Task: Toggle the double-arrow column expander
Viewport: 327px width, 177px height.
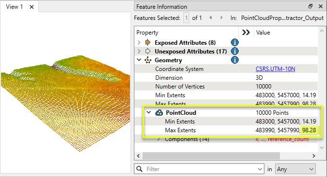Action: click(x=246, y=33)
